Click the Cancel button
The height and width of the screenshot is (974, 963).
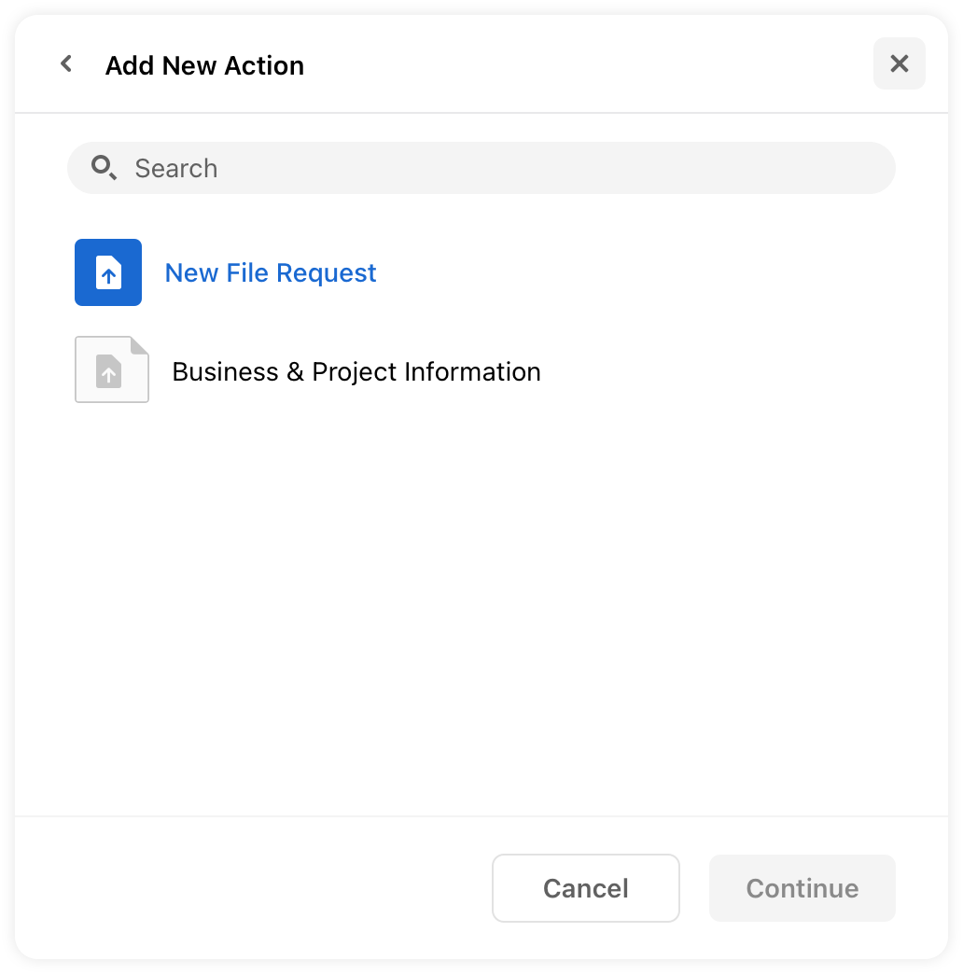585,888
